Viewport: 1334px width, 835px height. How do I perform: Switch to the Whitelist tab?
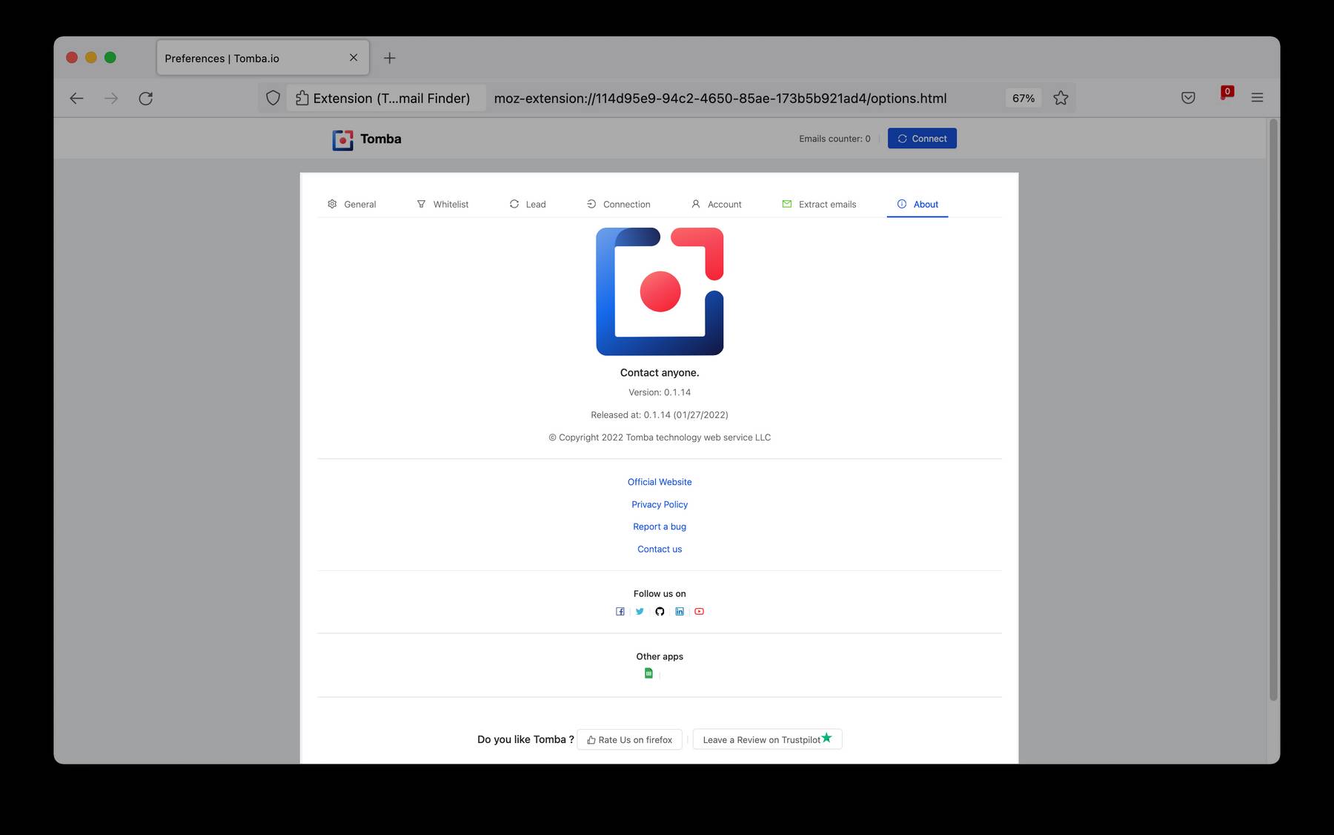pos(443,204)
